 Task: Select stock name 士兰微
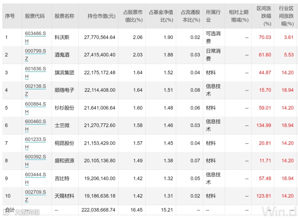62,125
